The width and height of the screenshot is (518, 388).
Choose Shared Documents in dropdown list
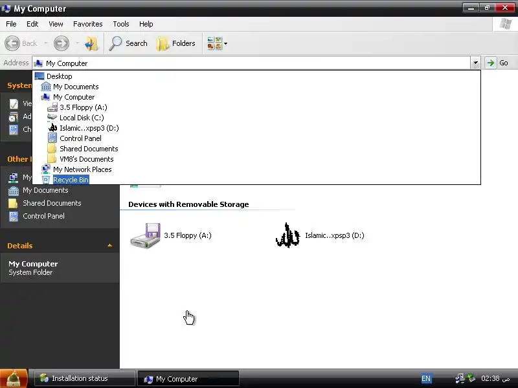[256, 149]
